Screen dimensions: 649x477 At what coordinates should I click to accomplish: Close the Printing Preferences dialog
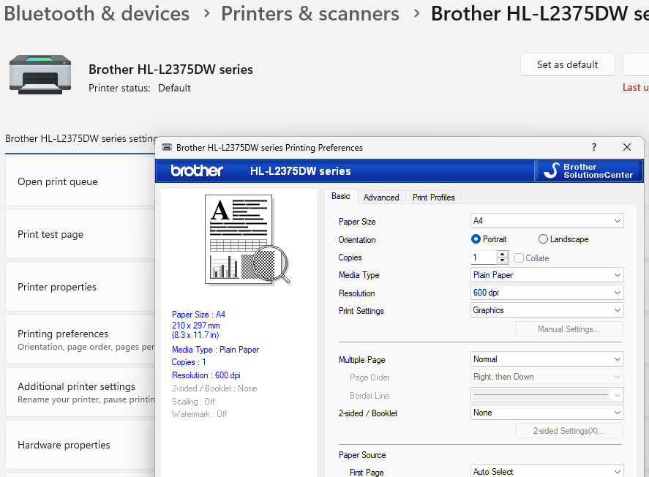pyautogui.click(x=627, y=147)
